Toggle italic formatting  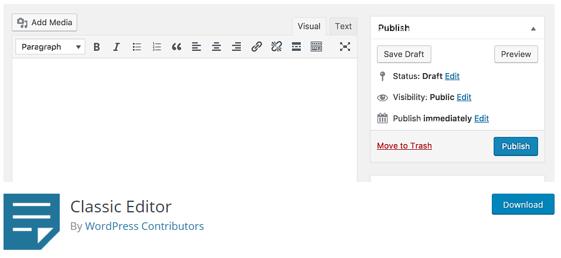tap(116, 47)
